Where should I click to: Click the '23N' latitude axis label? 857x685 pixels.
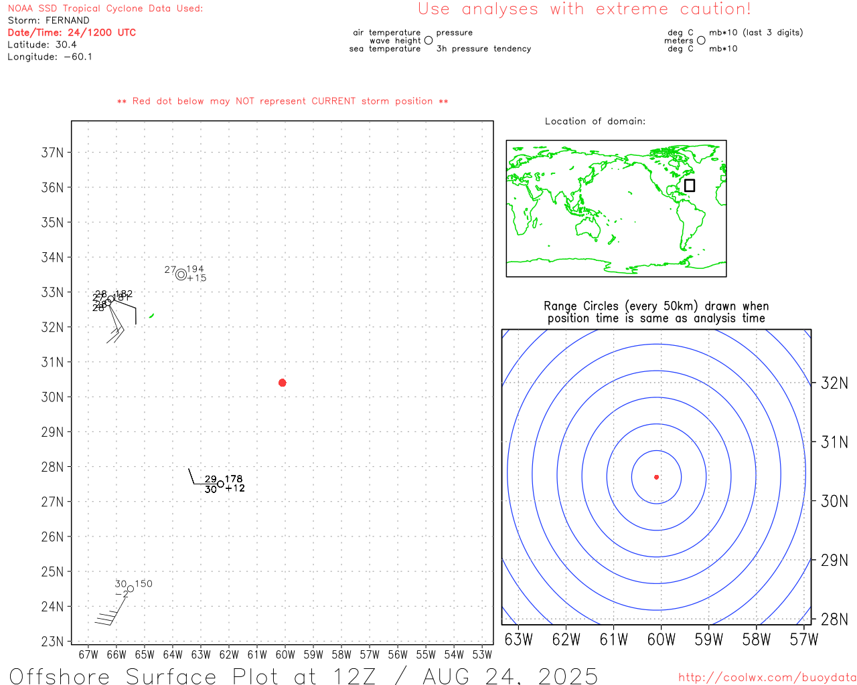pyautogui.click(x=52, y=642)
